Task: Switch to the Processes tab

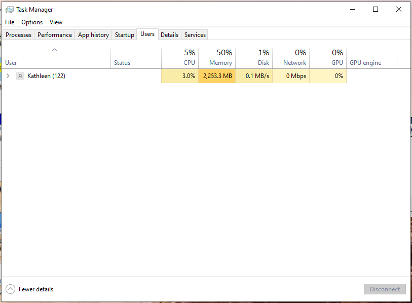Action: pyautogui.click(x=18, y=35)
